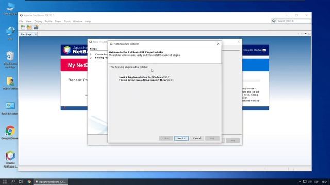Open the Windows Start menu
Viewport: 330px width, 185px height.
coord(5,181)
